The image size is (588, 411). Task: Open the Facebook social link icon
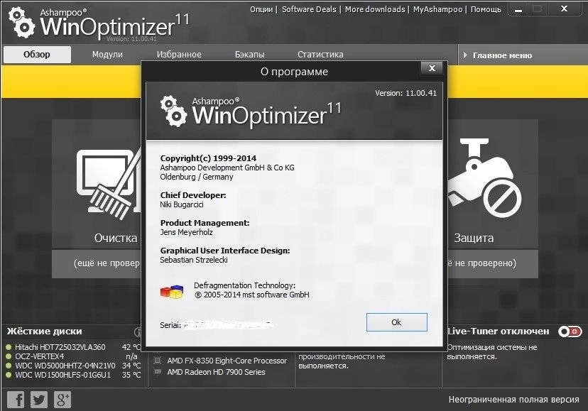pyautogui.click(x=16, y=400)
